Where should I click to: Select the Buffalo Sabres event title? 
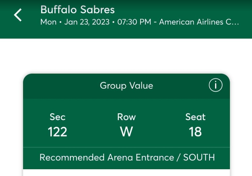pos(77,10)
